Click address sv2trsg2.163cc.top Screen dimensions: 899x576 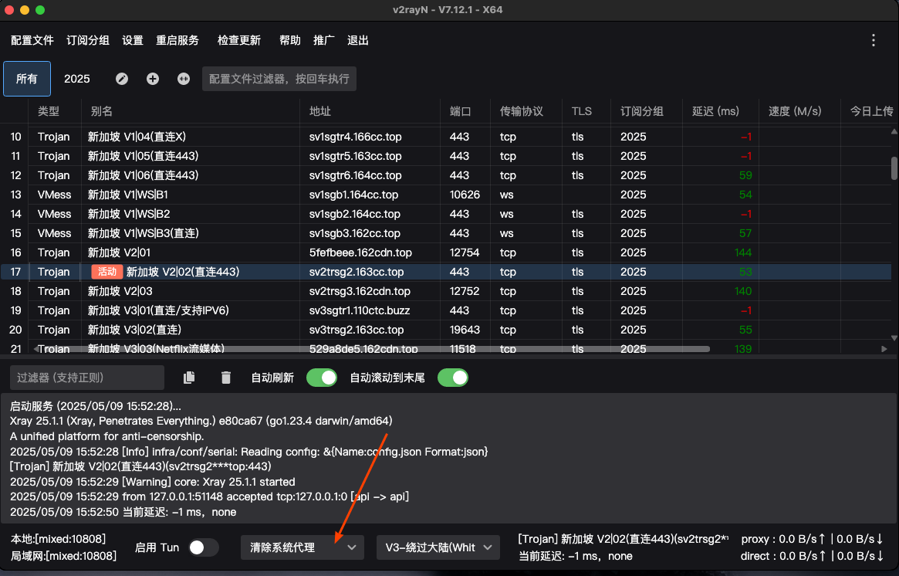click(356, 272)
